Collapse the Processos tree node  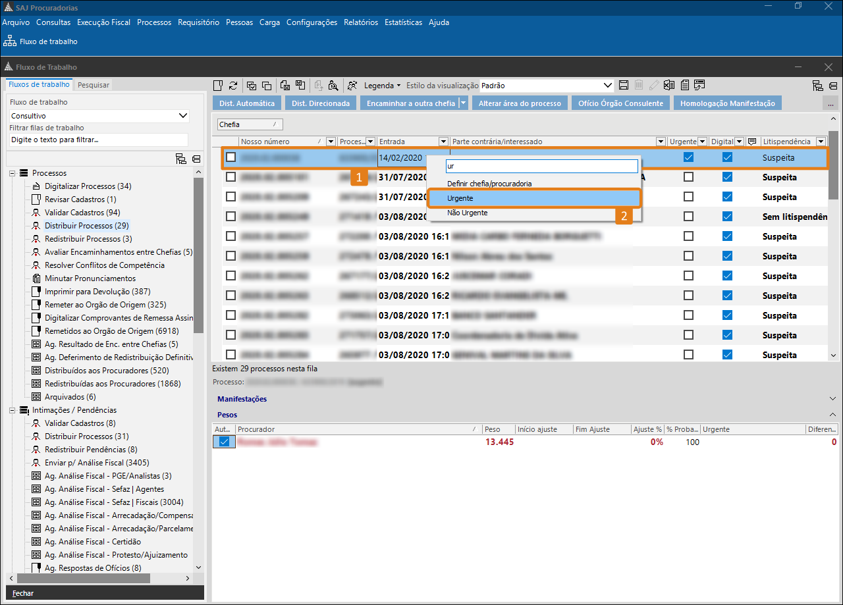coord(13,173)
